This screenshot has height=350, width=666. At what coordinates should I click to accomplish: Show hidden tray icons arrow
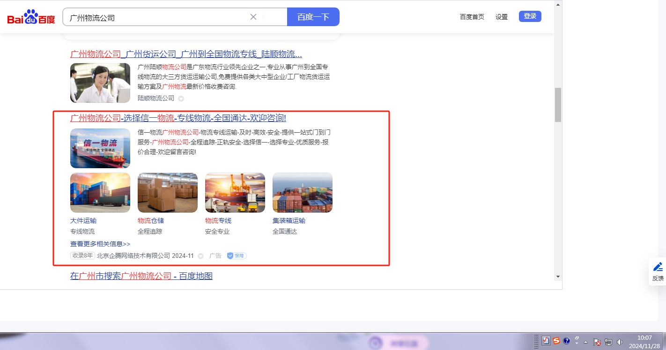[x=585, y=342]
